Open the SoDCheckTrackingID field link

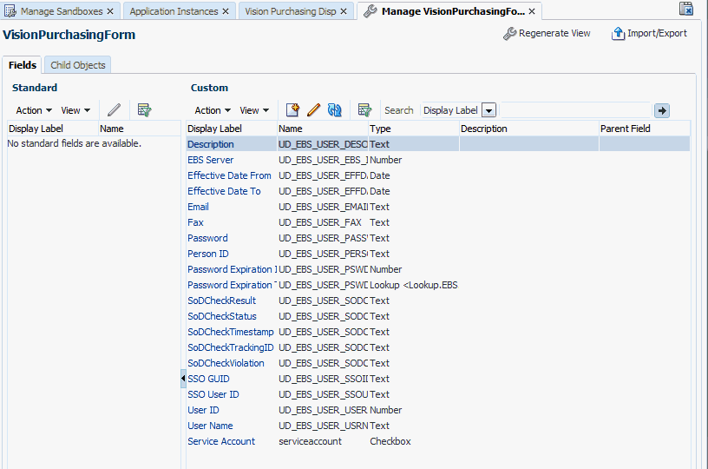tap(231, 347)
